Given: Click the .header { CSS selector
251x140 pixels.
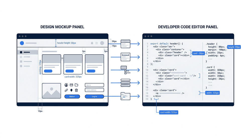Looking at the screenshot, I should 211,44.
